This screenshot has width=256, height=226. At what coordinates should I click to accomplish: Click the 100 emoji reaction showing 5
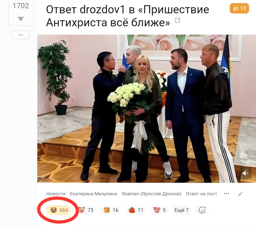tap(159, 210)
